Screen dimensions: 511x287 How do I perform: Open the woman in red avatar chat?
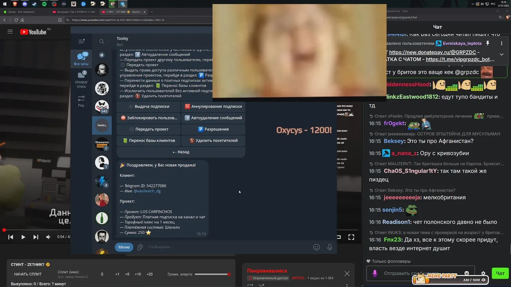click(x=102, y=200)
